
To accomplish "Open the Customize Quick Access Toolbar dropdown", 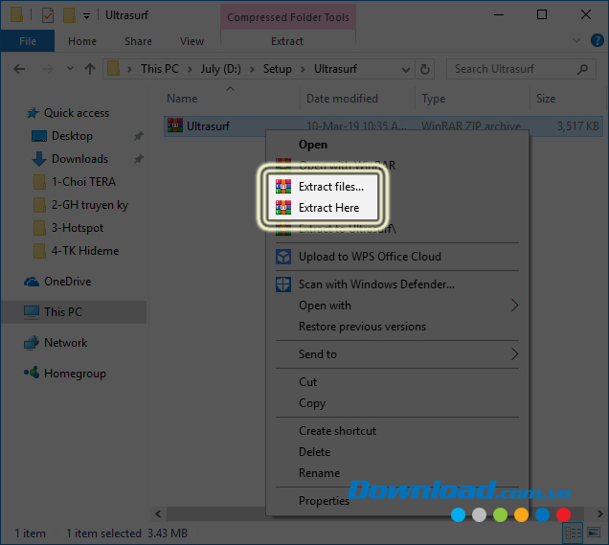I will [86, 16].
